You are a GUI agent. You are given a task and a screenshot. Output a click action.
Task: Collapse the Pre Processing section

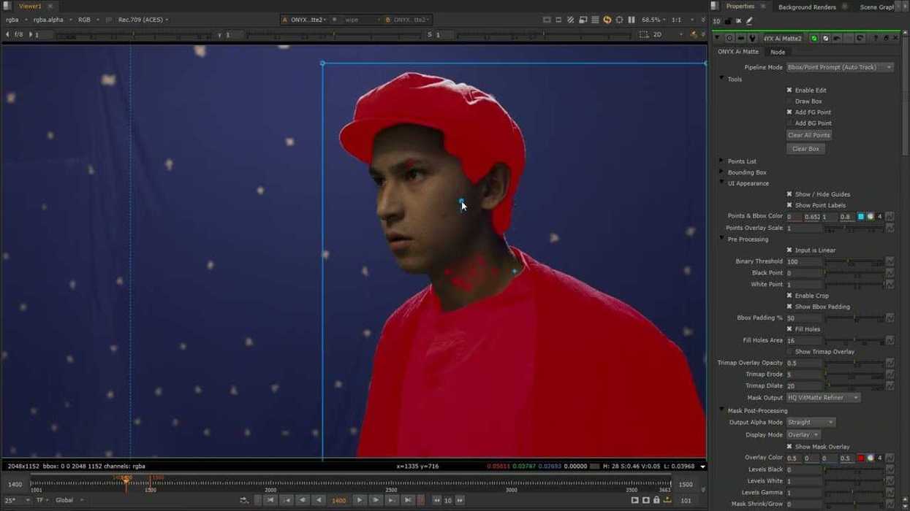(721, 239)
